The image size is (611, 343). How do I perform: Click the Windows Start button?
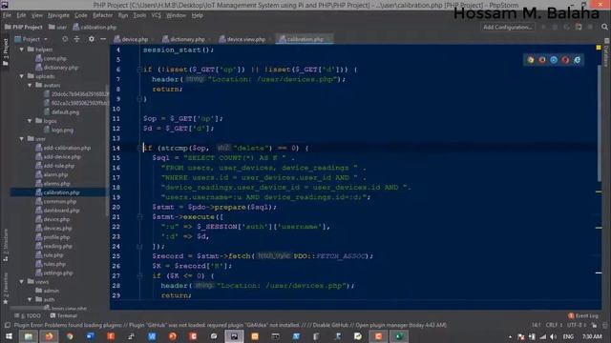point(8,336)
